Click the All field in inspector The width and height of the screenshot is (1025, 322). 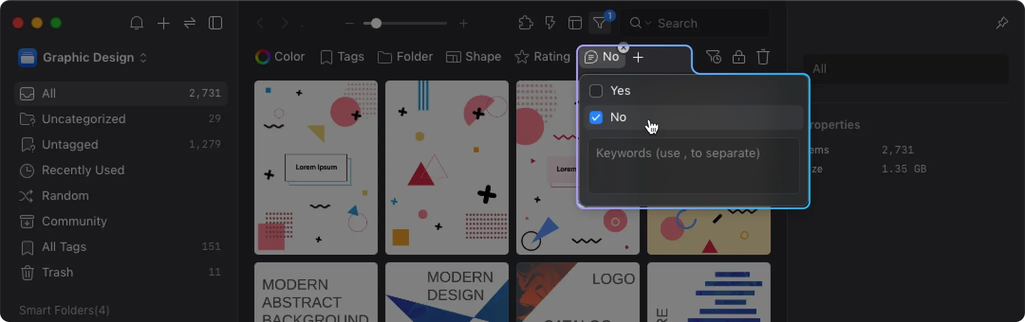(x=906, y=69)
